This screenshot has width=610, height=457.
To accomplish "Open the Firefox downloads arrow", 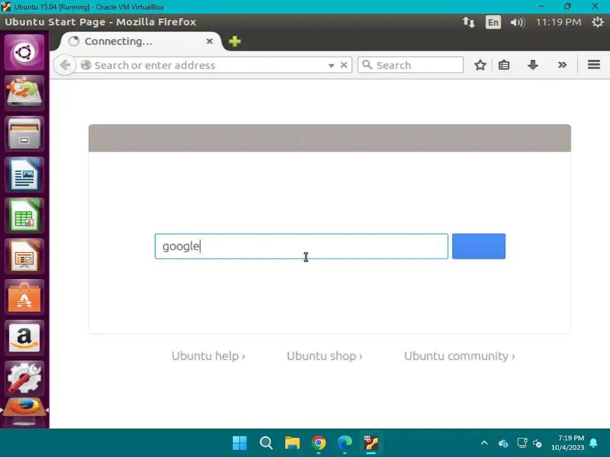I will tap(533, 65).
